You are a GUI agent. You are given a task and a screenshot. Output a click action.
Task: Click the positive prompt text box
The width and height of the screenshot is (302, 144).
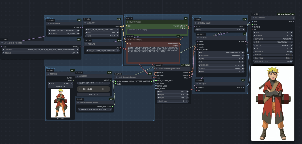coord(156,32)
